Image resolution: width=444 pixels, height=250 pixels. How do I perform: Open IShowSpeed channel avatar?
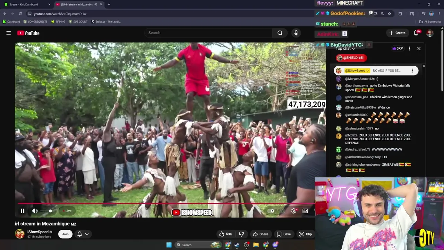20,234
